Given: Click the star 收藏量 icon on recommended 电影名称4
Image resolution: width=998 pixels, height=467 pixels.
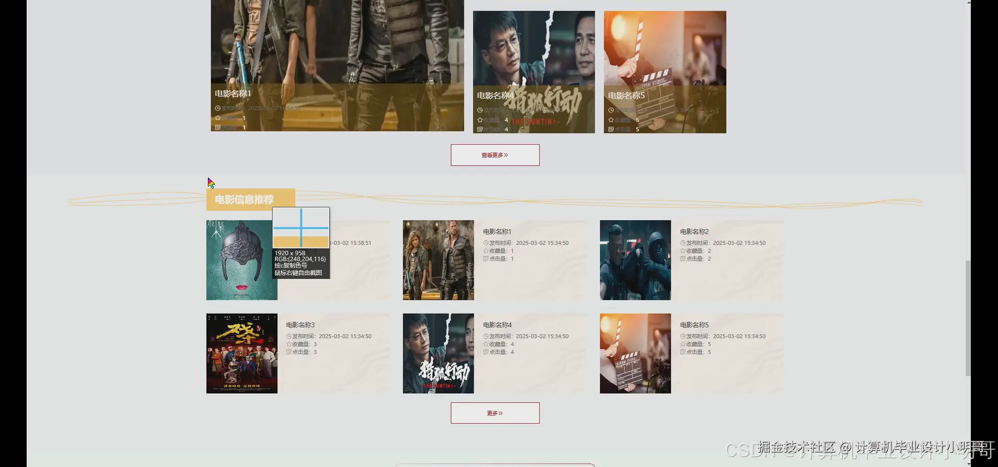Looking at the screenshot, I should (486, 344).
